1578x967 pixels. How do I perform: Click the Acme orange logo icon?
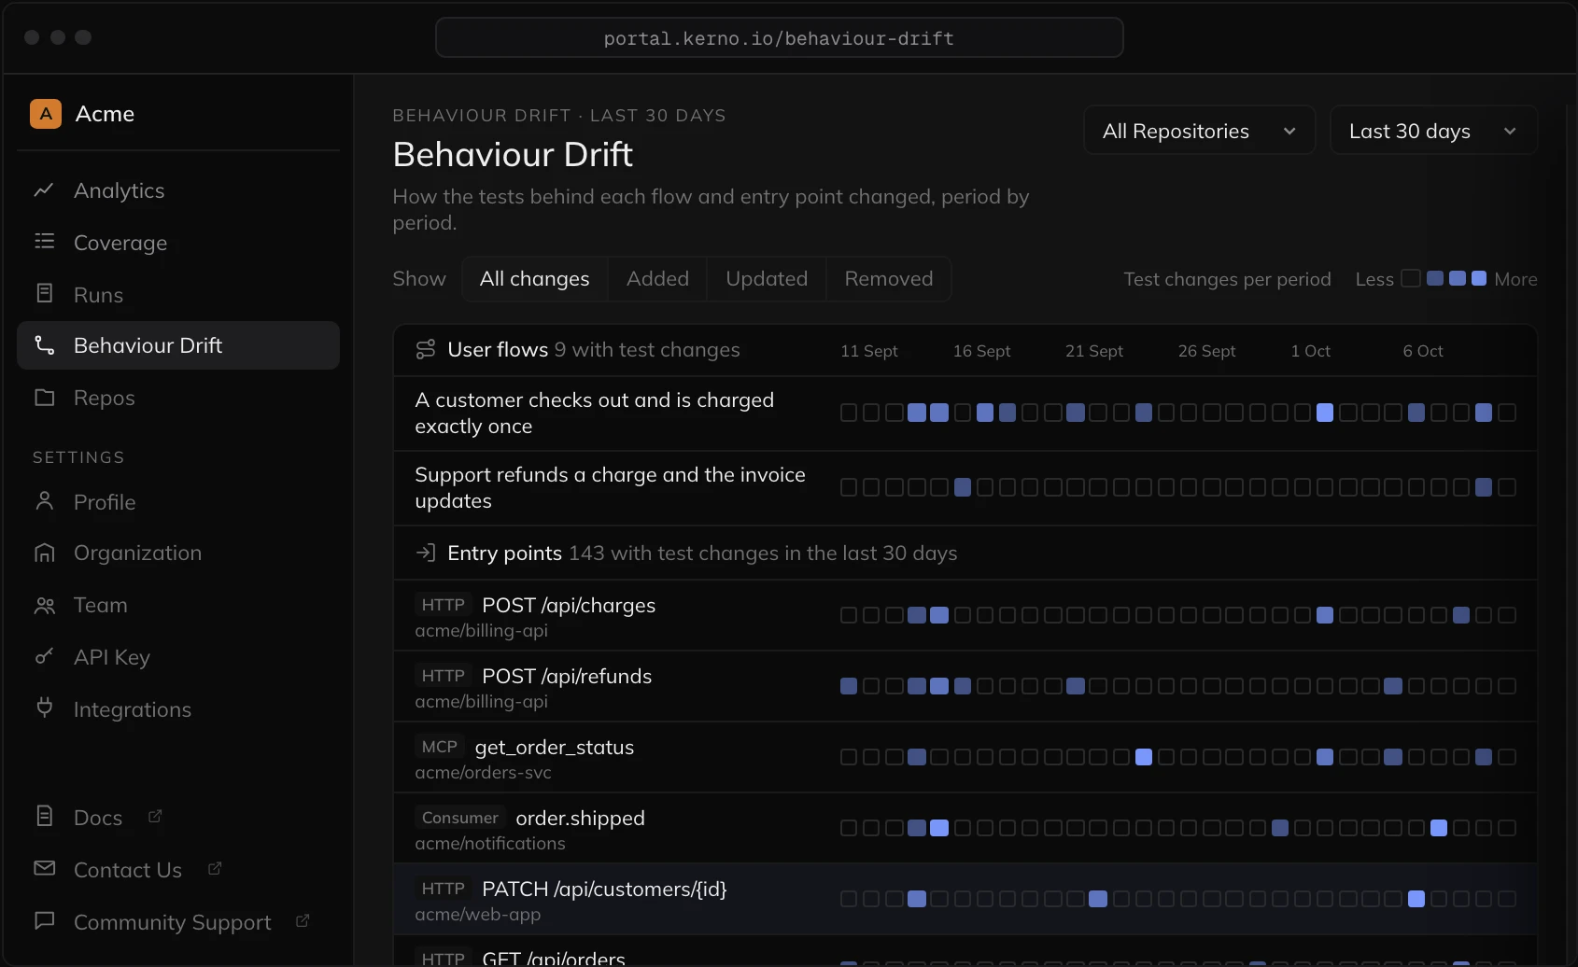click(x=46, y=114)
